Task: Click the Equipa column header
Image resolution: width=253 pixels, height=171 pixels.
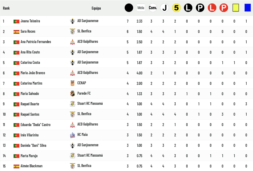Action: [96, 8]
